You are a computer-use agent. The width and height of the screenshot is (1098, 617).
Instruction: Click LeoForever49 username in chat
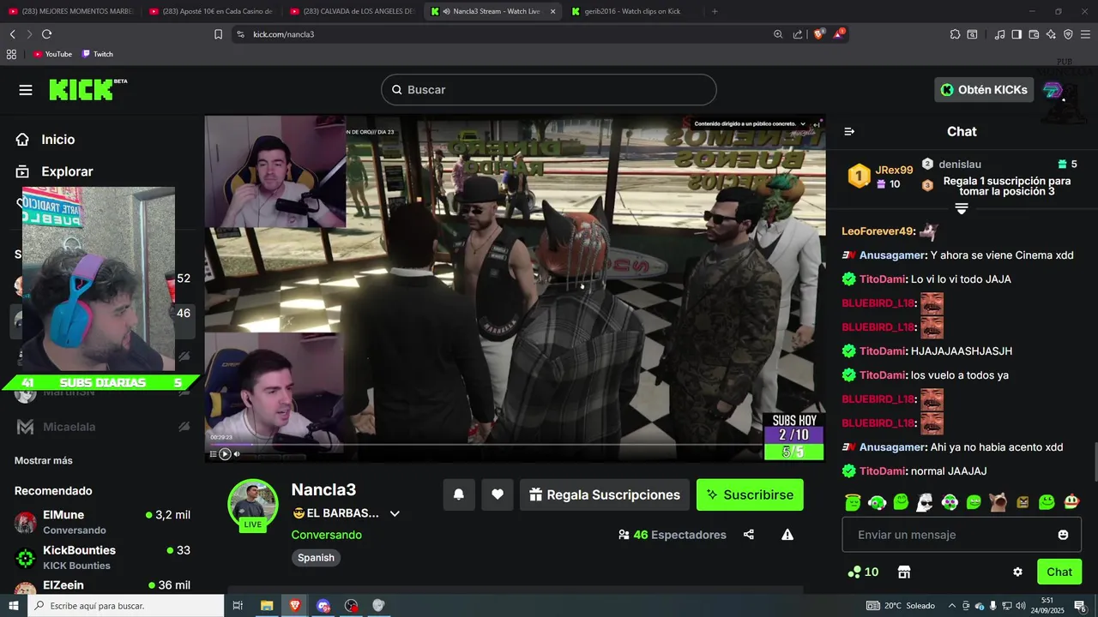pyautogui.click(x=878, y=231)
